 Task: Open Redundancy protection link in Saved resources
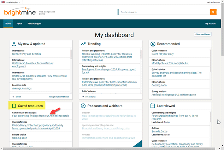[38, 127]
